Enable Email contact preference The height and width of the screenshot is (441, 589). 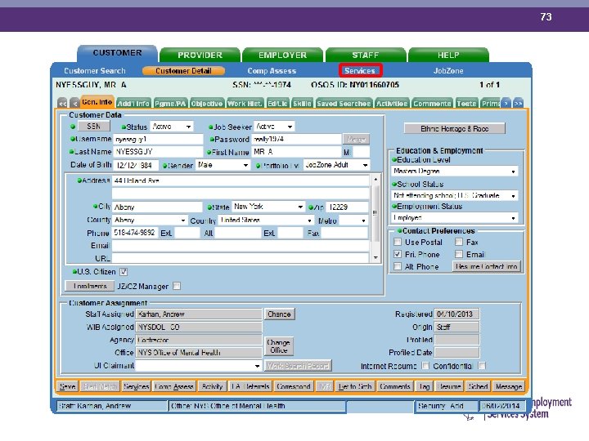(459, 254)
